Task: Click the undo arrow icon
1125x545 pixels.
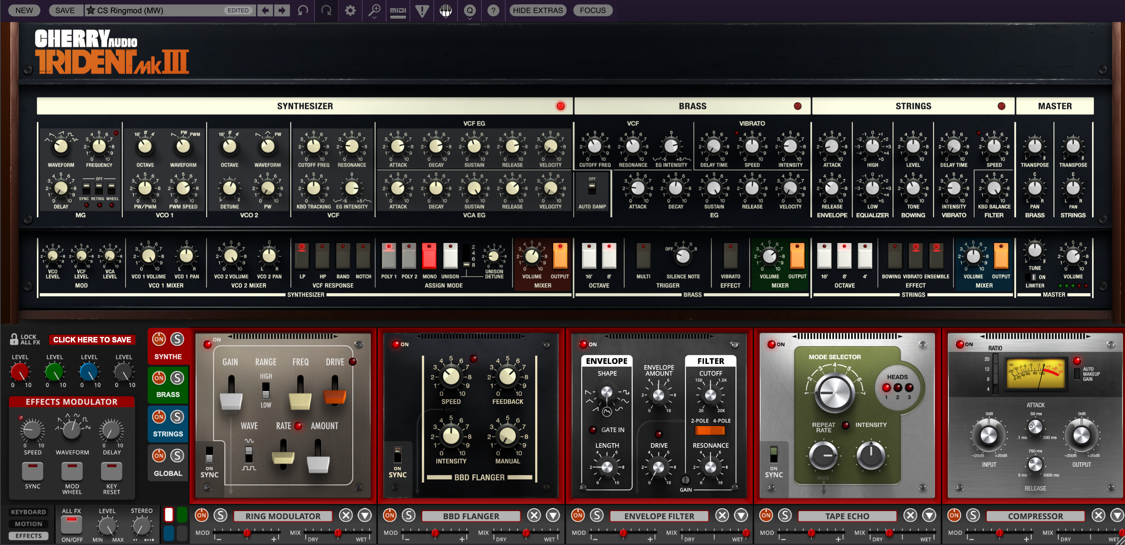Action: coord(303,10)
